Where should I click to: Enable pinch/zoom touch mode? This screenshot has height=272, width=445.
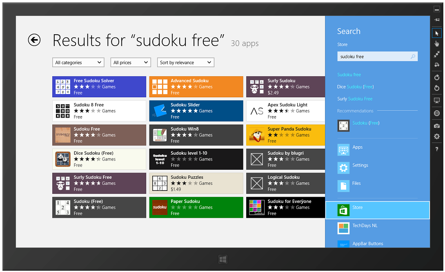[436, 54]
